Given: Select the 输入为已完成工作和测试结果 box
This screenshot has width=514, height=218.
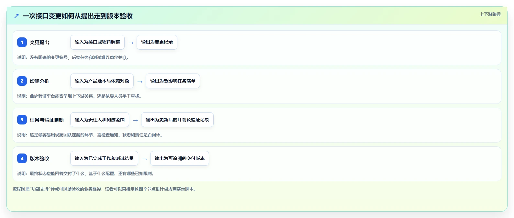Looking at the screenshot, I should click(x=104, y=158).
